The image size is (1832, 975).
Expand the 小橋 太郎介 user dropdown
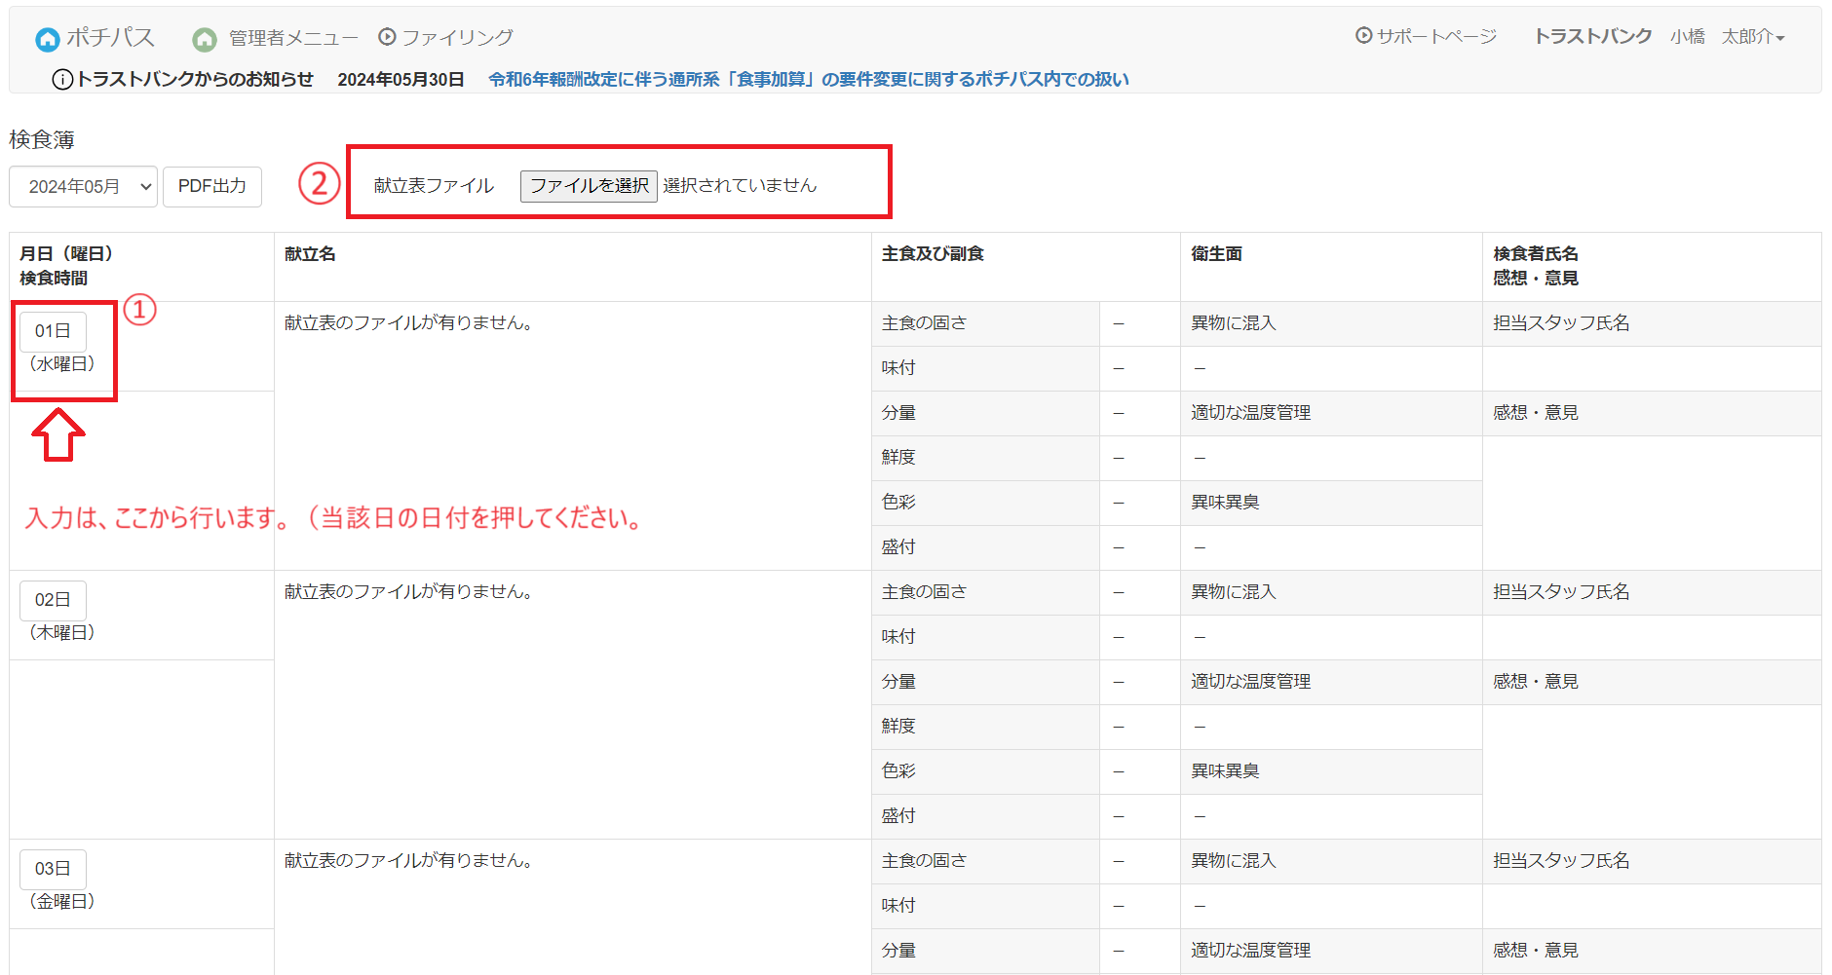1728,37
